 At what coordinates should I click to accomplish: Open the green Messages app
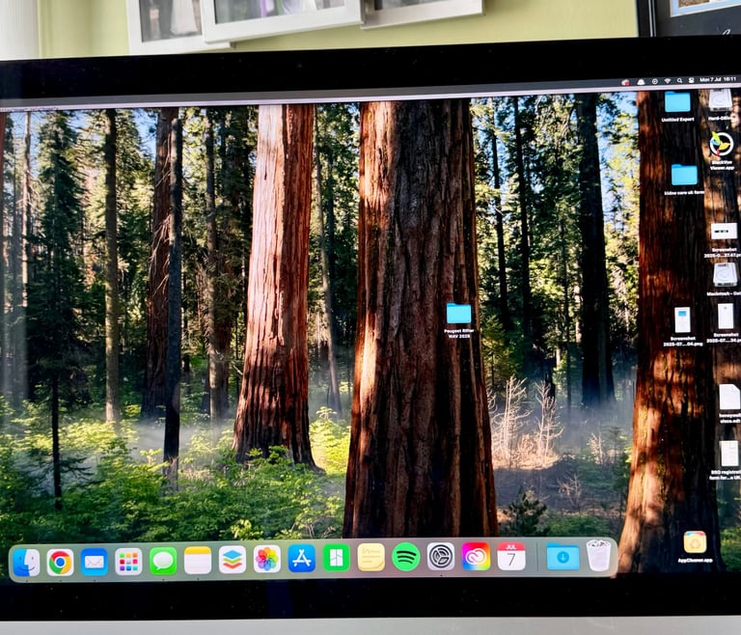pyautogui.click(x=163, y=562)
